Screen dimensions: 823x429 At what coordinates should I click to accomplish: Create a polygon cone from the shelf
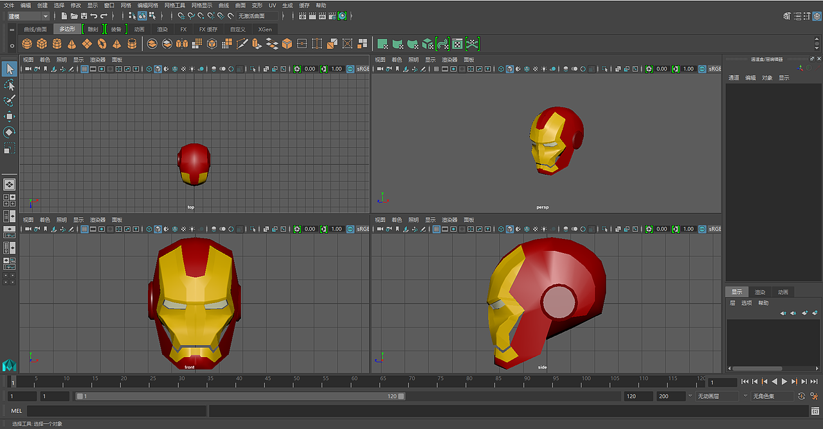(71, 44)
